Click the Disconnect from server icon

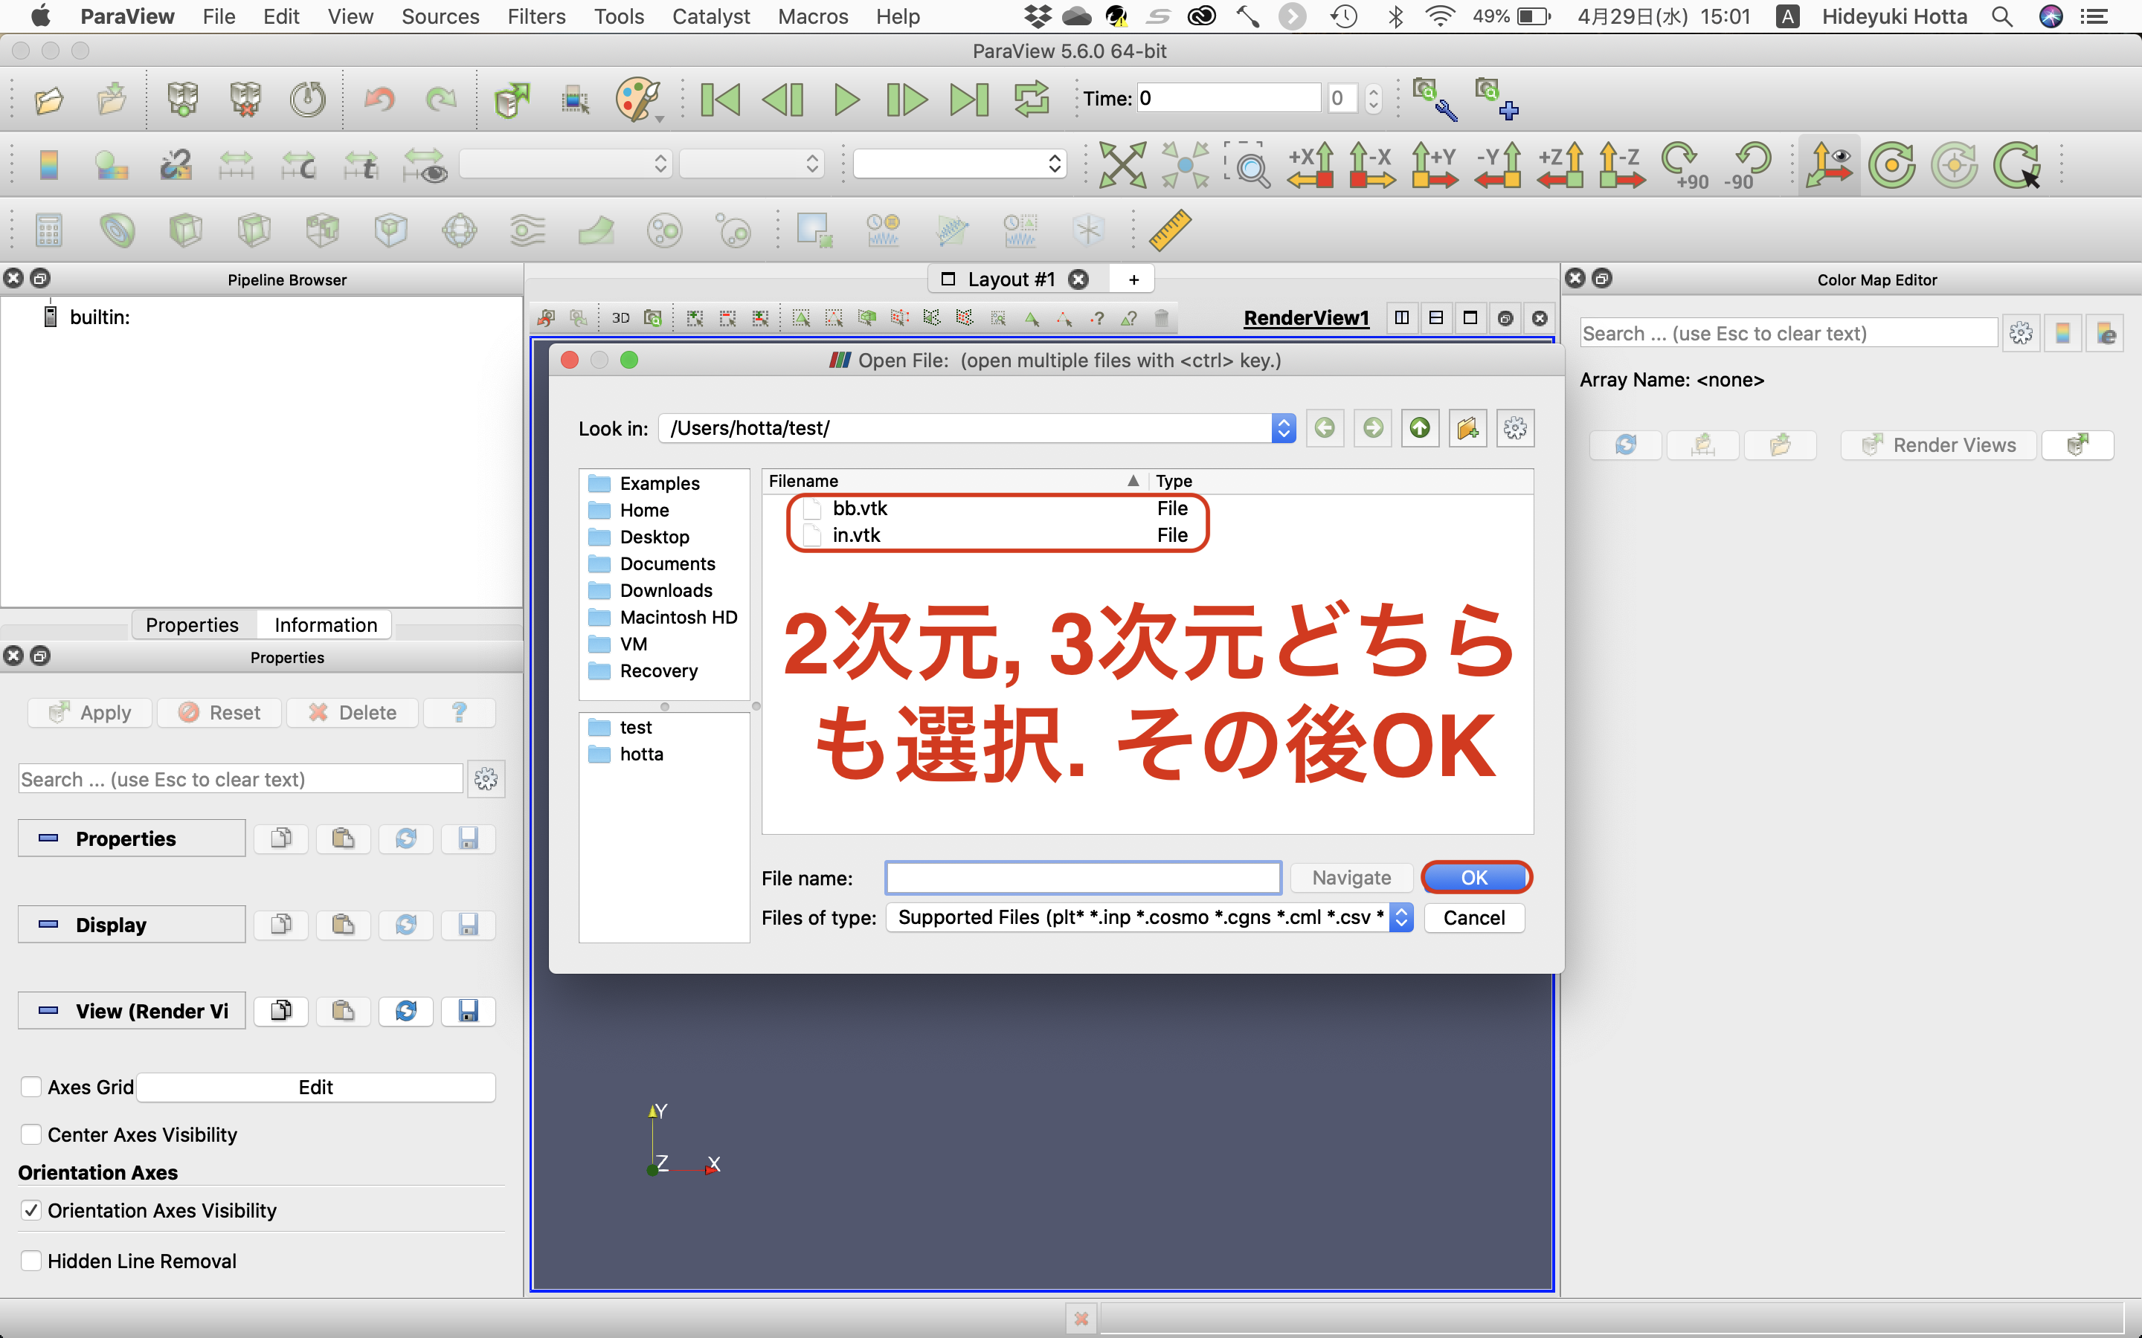[x=245, y=99]
